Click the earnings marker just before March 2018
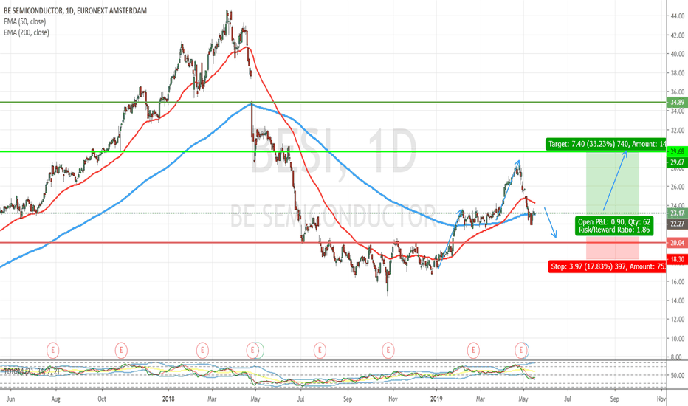688x406 pixels. 202,350
